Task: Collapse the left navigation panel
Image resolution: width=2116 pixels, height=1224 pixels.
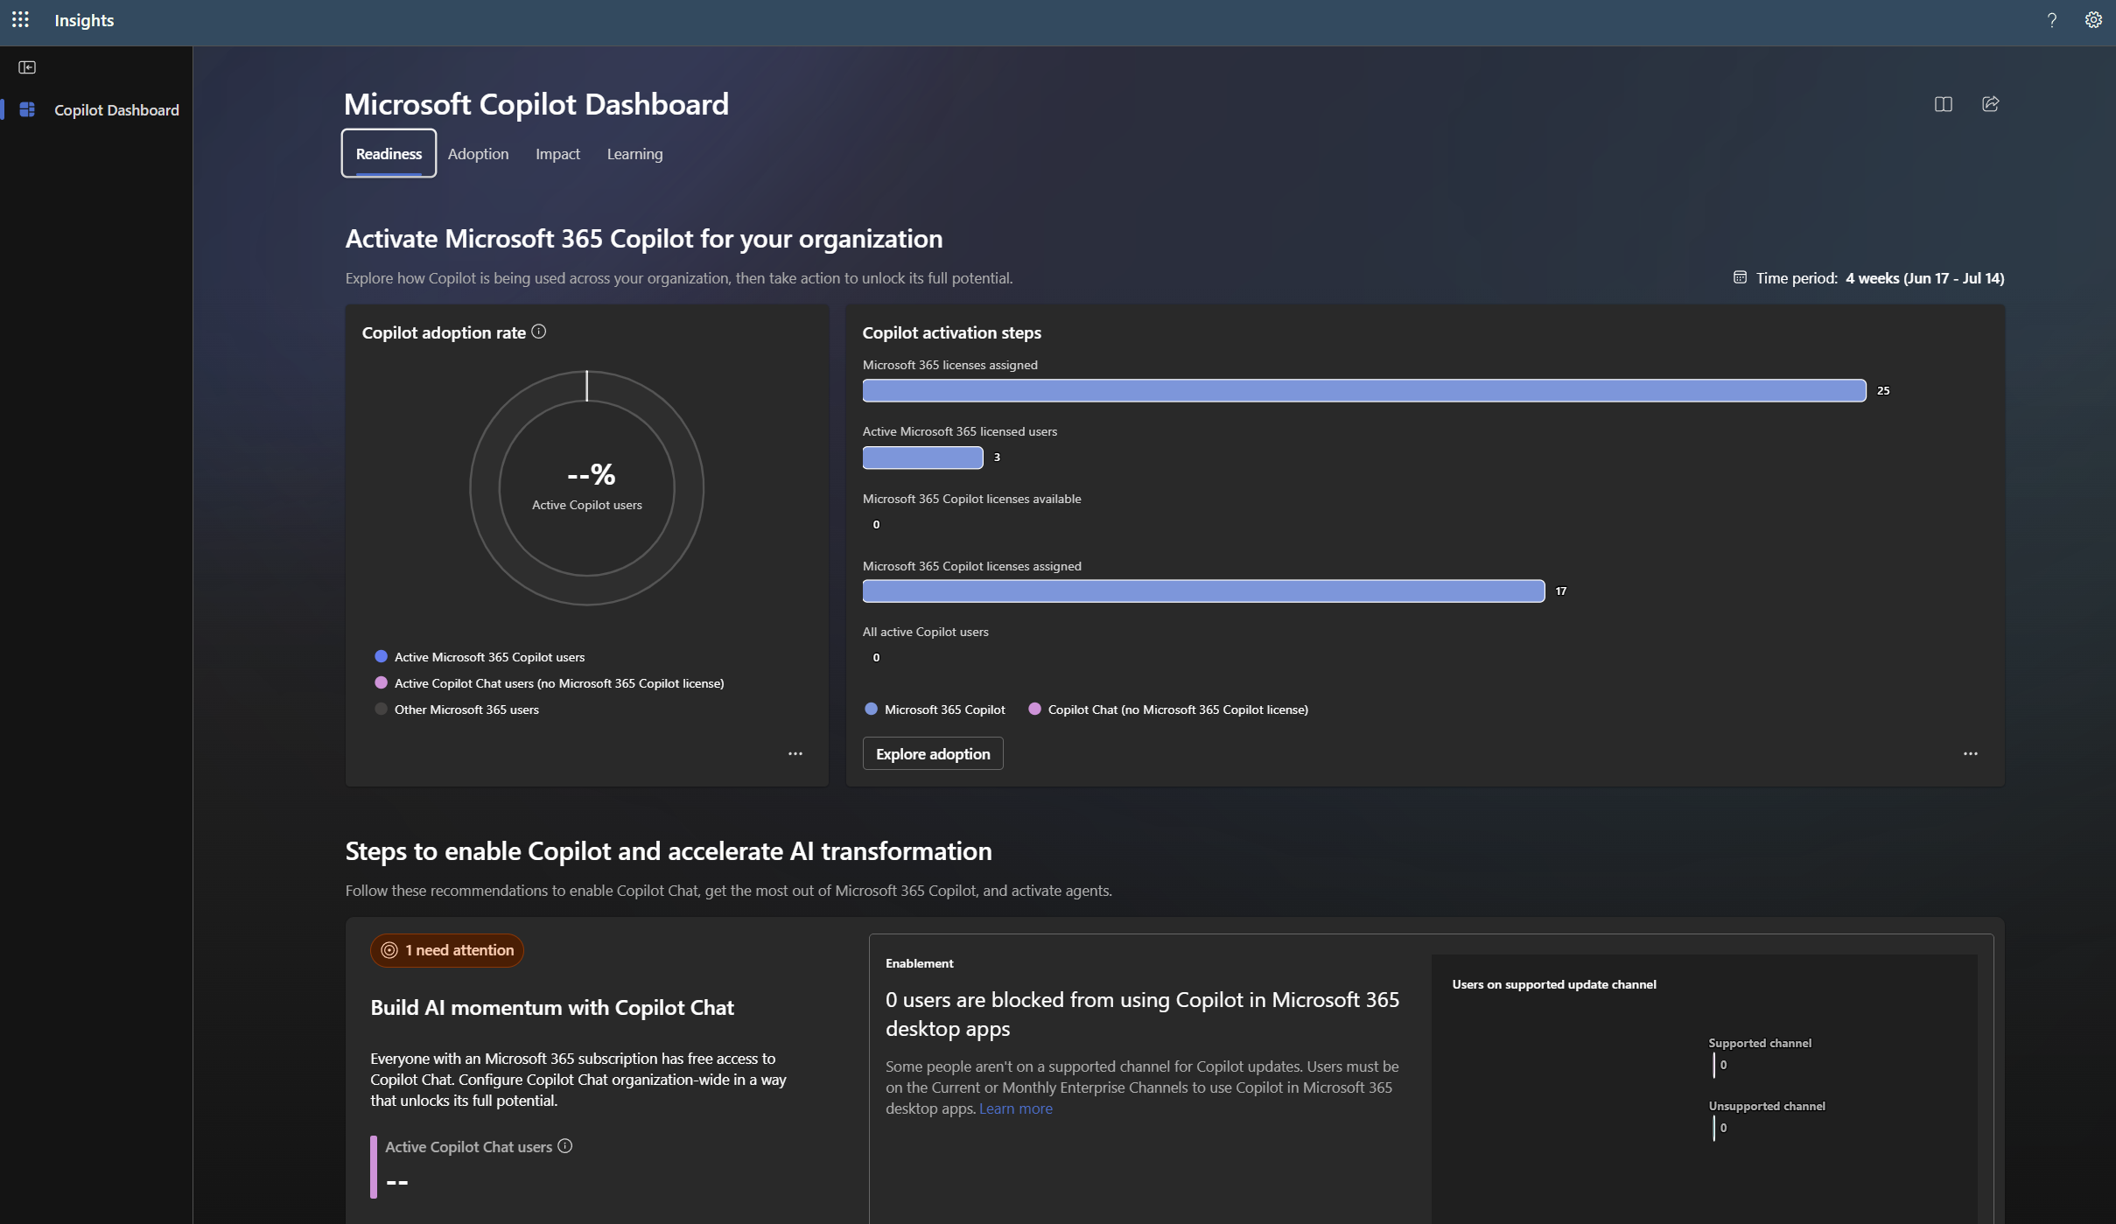Action: click(x=27, y=67)
